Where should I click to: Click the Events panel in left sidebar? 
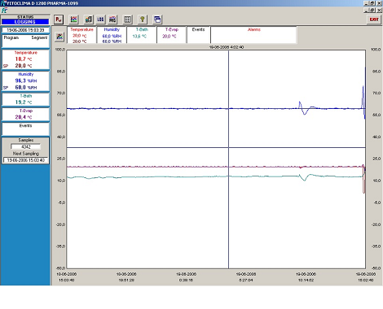pos(25,129)
